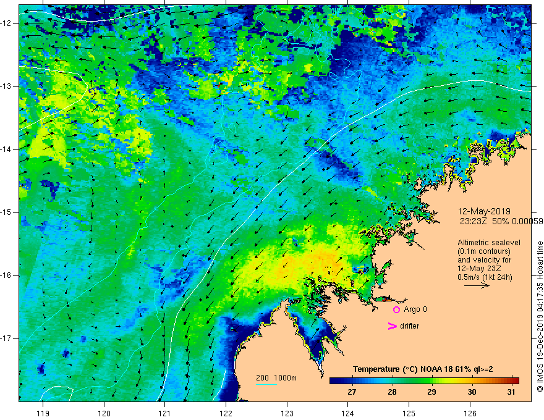
Task: Click the longitude label 124
Action: tap(347, 413)
